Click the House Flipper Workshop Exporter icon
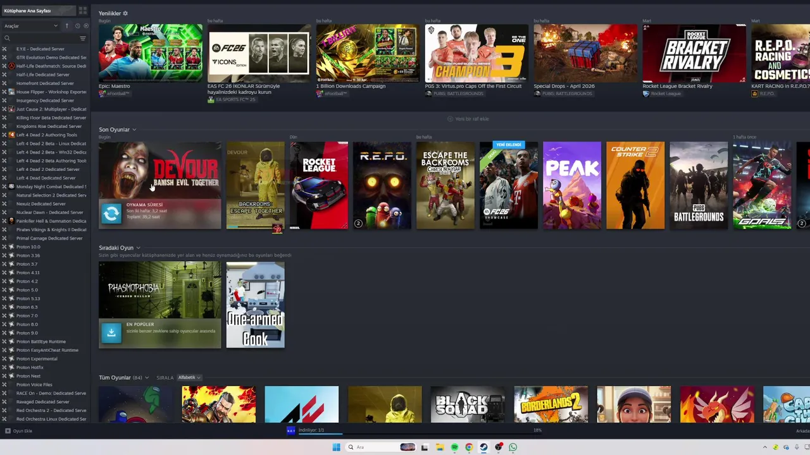Viewport: 810px width, 455px height. point(11,92)
